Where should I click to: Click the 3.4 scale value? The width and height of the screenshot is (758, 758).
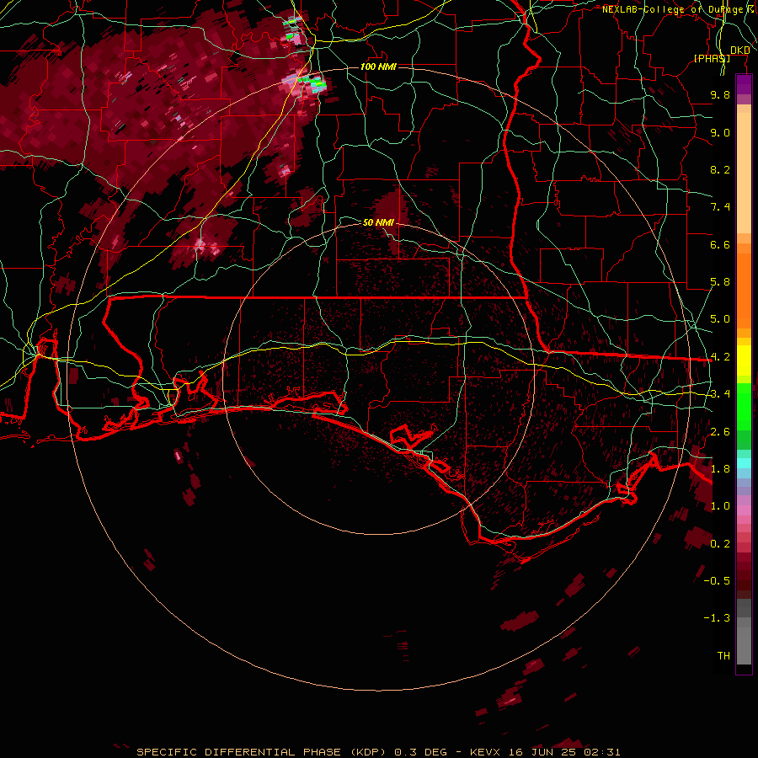pos(720,394)
